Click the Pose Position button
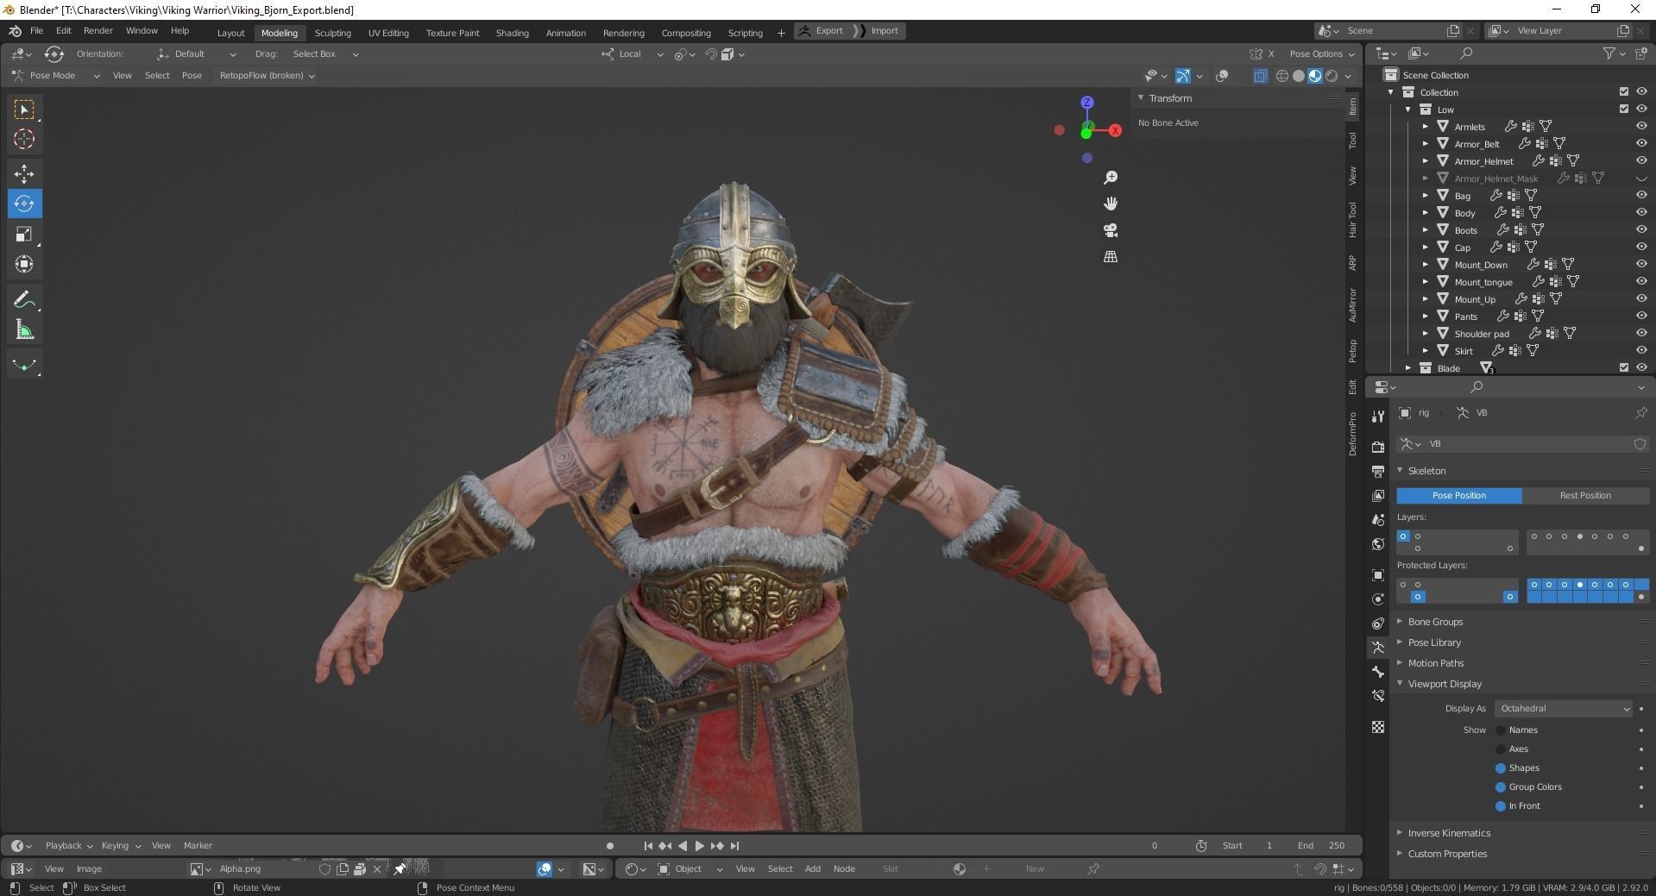1656x896 pixels. click(x=1459, y=496)
